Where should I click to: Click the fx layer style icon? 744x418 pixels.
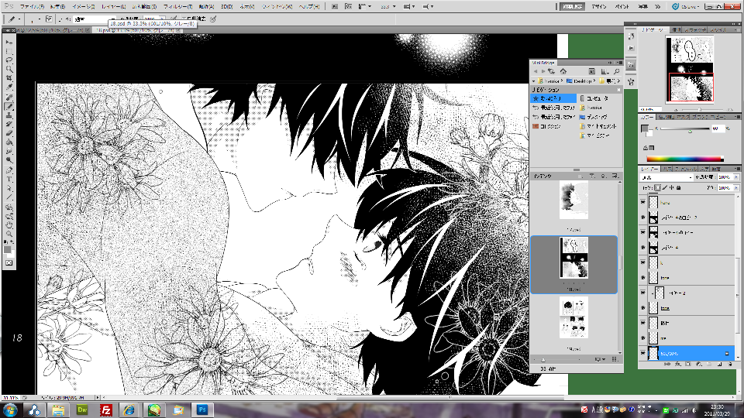click(677, 365)
